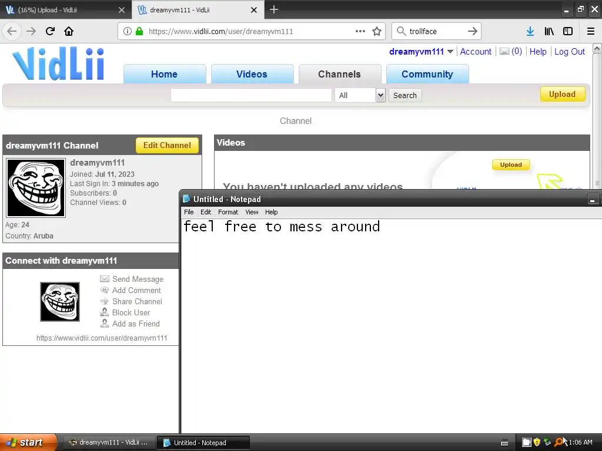This screenshot has height=451, width=602.
Task: Bookmark this page with the star icon
Action: (x=377, y=31)
